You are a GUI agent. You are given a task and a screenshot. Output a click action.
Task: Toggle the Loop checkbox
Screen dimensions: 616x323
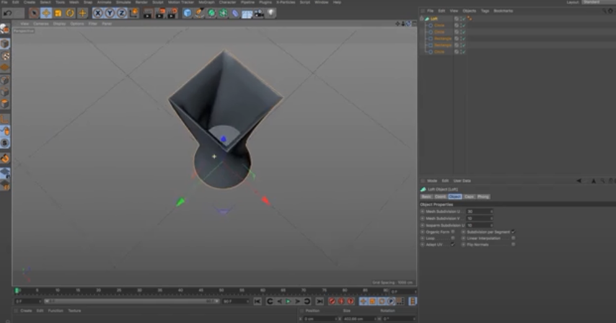(453, 238)
